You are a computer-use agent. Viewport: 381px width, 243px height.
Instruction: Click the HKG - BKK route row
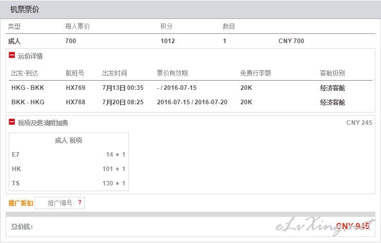(190, 88)
